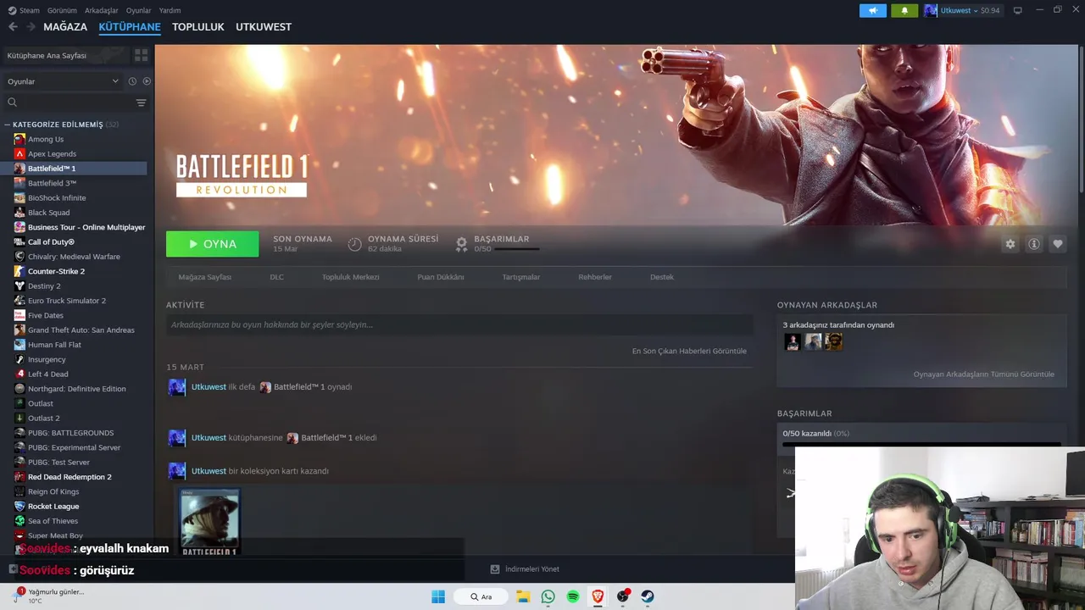Open the Görünüm menu
Image resolution: width=1085 pixels, height=610 pixels.
62,10
